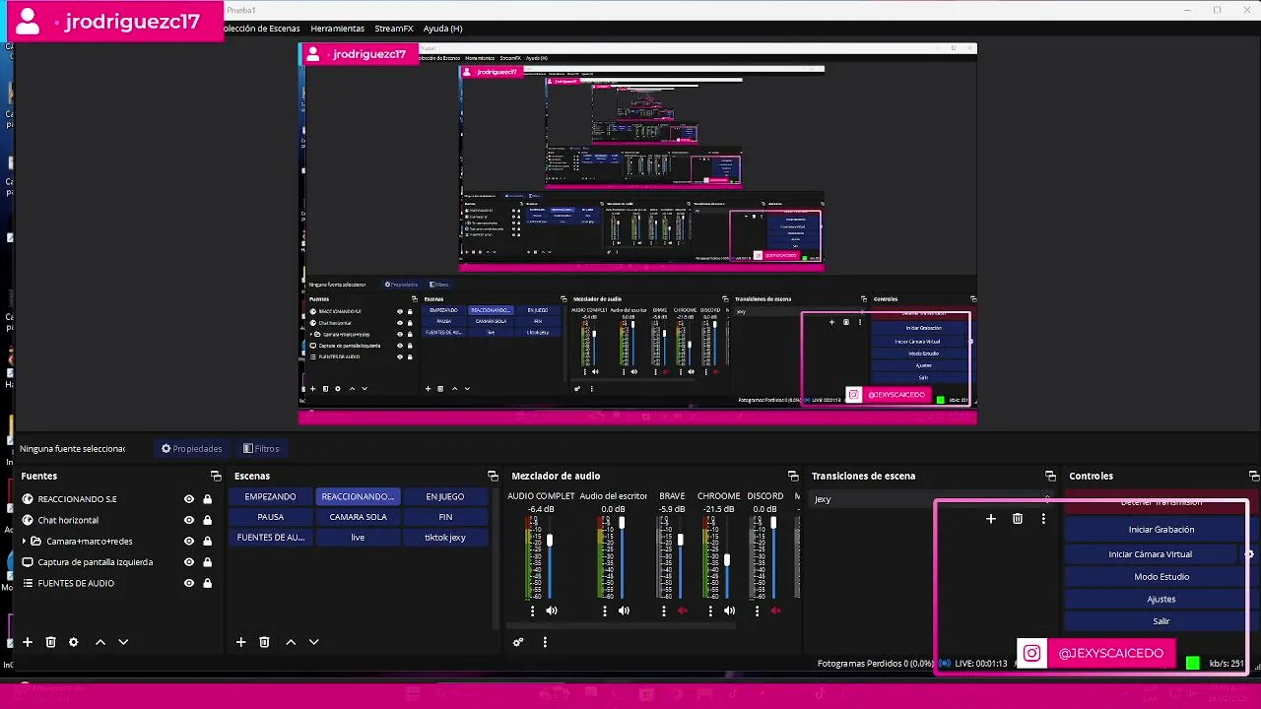
Task: Open the Ayuda (H) menu
Action: coord(442,29)
